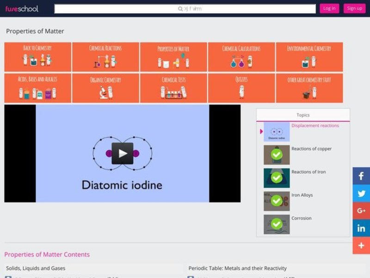This screenshot has width=370, height=278.
Task: Go to Back to Chemistry tile
Action: point(37,57)
